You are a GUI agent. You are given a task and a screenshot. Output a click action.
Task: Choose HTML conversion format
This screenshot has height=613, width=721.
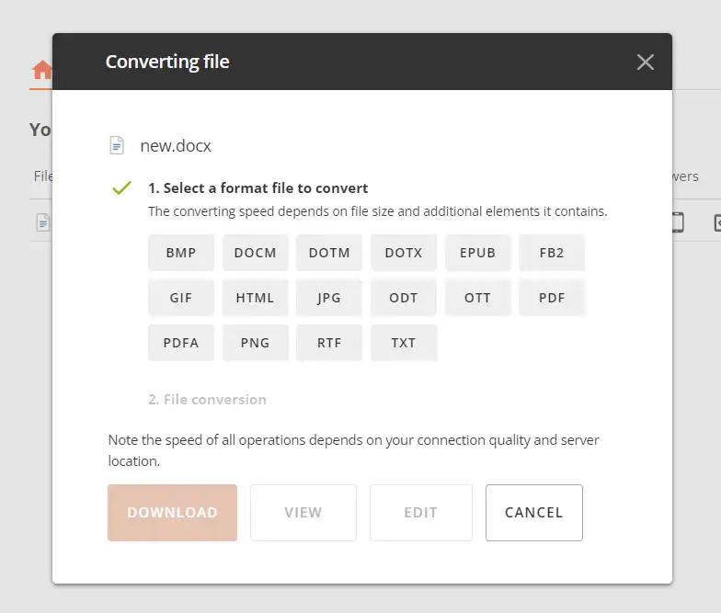(x=256, y=298)
